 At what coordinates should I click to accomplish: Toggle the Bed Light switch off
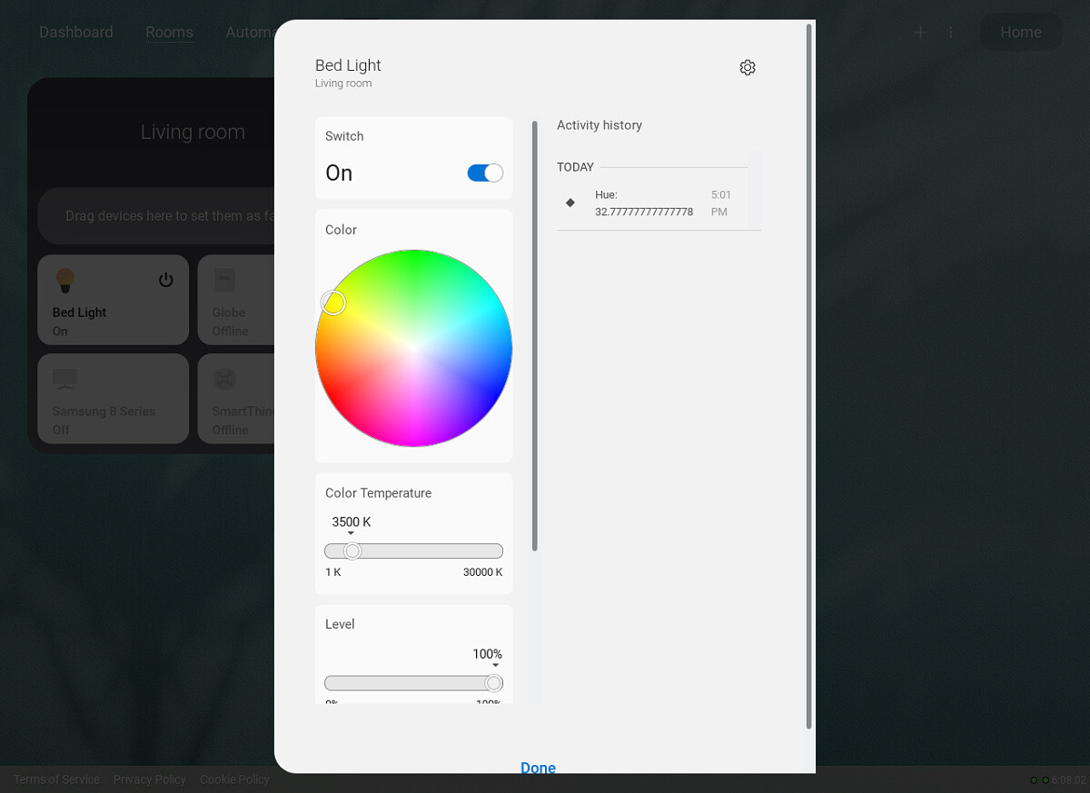(485, 173)
